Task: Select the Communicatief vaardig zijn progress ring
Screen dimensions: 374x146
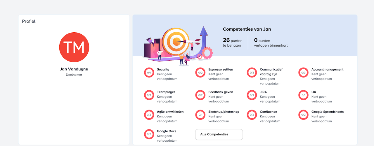Action: click(x=252, y=73)
